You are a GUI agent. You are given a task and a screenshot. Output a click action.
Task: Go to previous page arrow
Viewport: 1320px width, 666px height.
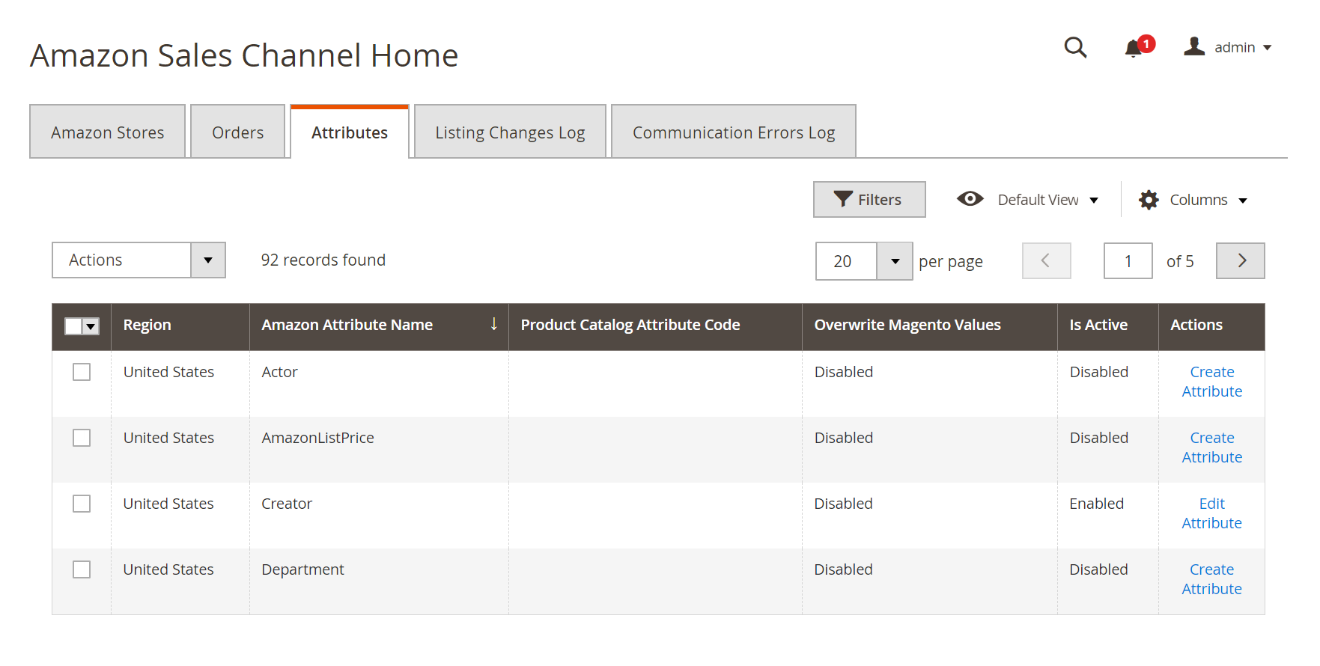pyautogui.click(x=1047, y=260)
